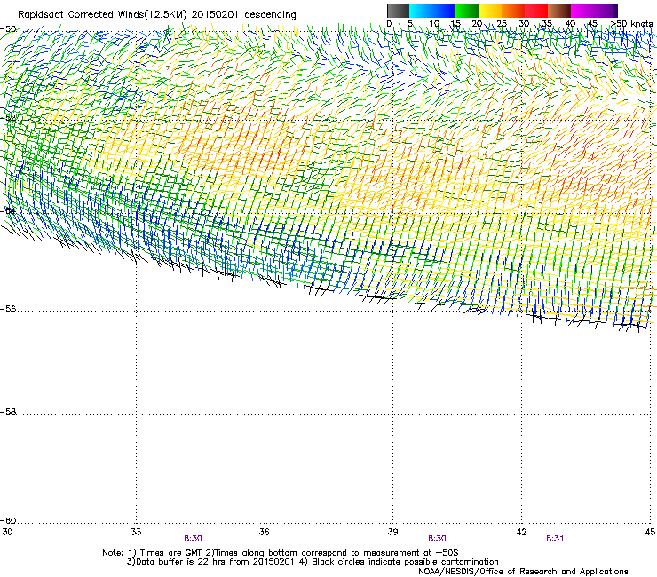This screenshot has height=577, width=657.
Task: Click the '25' legend scale number
Action: tap(502, 24)
